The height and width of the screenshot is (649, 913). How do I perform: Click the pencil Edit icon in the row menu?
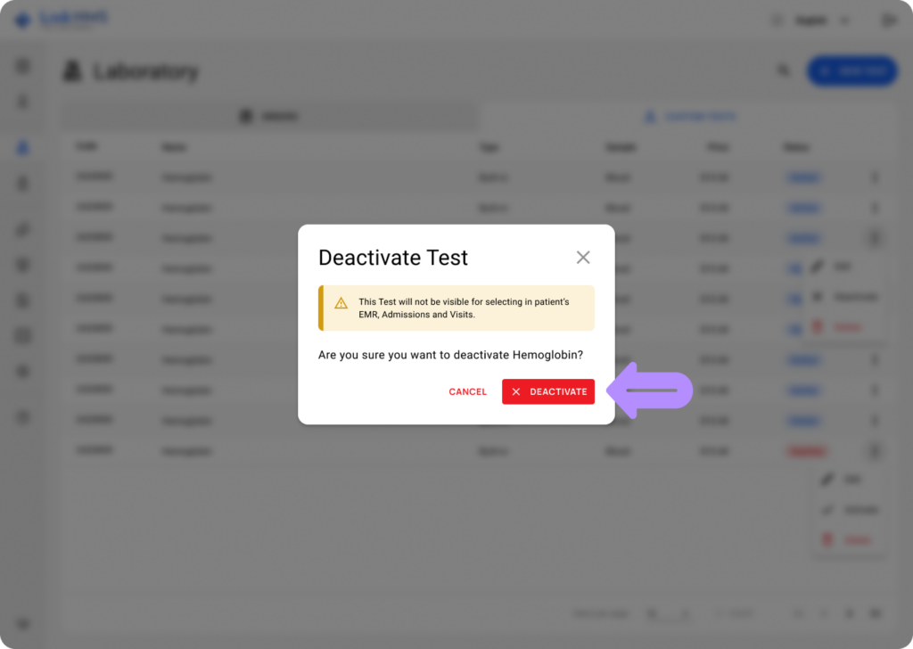(x=817, y=266)
